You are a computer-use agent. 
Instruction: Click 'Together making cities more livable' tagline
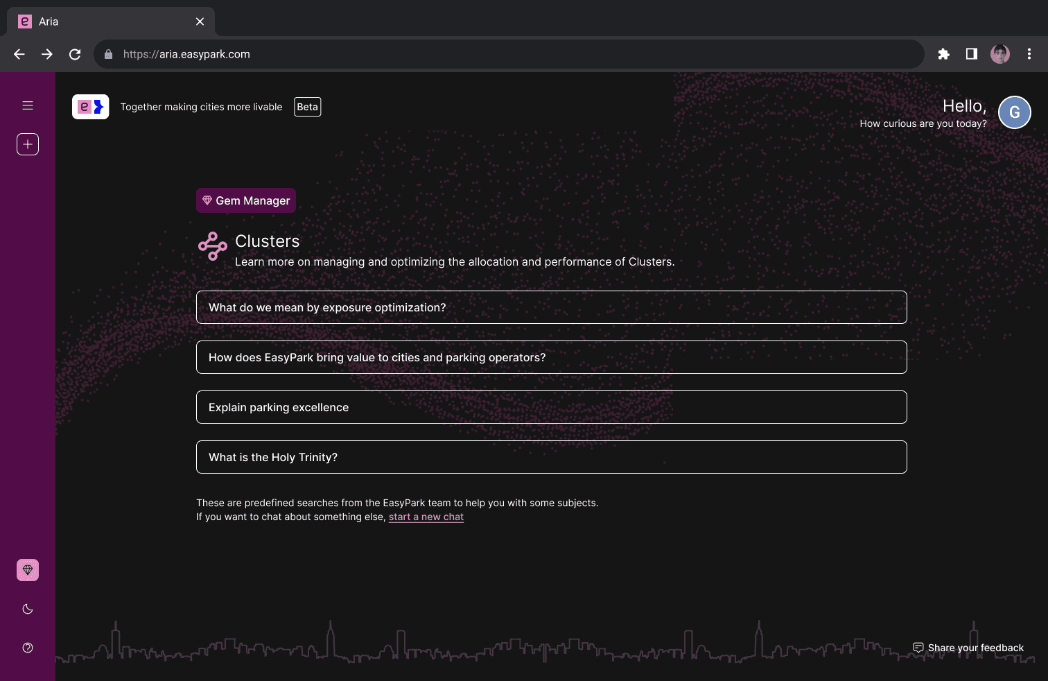coord(202,107)
